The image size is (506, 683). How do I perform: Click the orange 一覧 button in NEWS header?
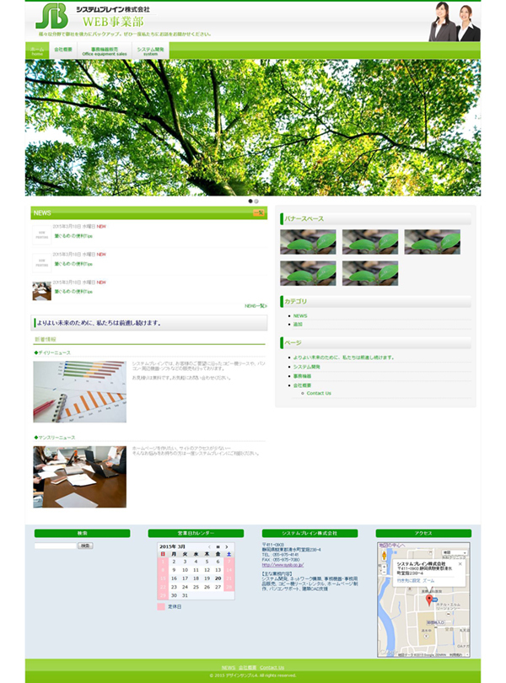[x=259, y=212]
